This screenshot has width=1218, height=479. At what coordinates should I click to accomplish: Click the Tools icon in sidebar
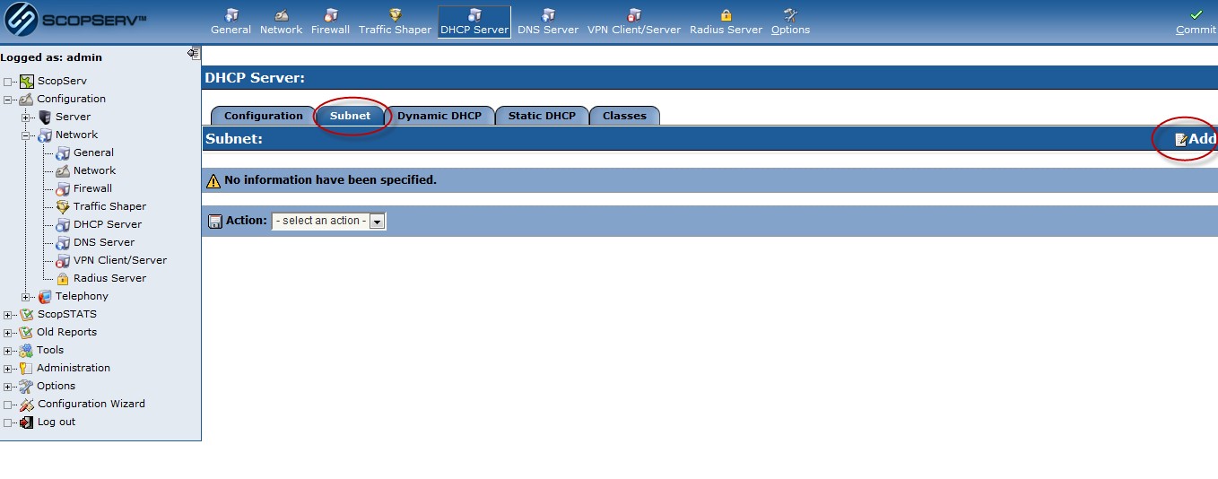[x=27, y=350]
